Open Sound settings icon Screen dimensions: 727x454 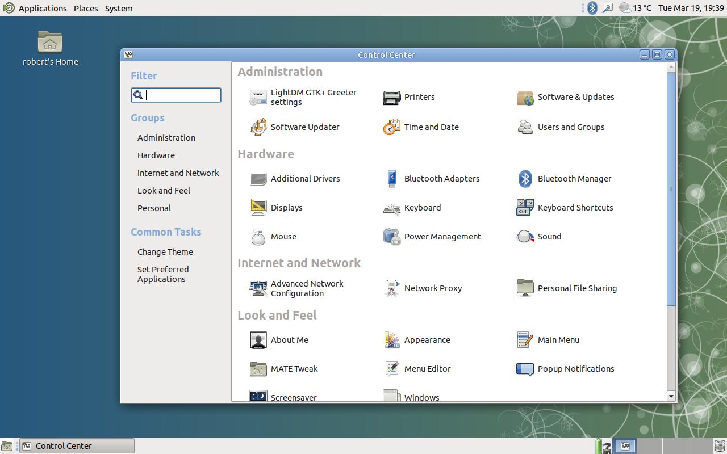(x=525, y=237)
